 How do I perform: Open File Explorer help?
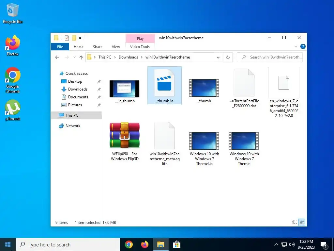click(x=303, y=46)
